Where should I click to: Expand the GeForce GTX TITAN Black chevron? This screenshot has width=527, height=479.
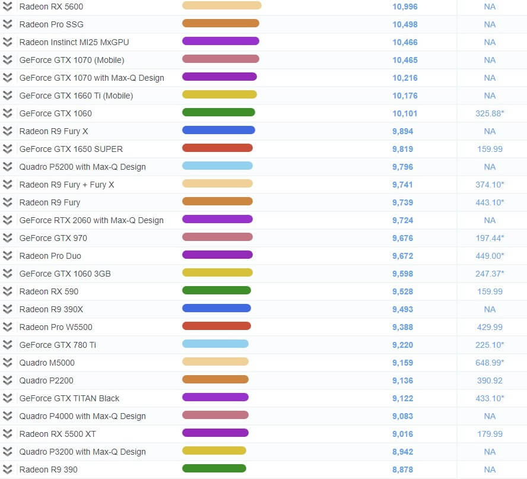(x=7, y=398)
